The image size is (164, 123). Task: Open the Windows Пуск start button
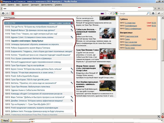point(4,121)
